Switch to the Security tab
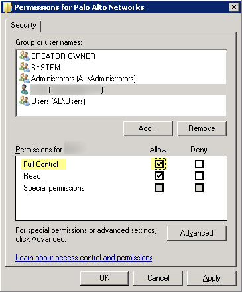 pos(23,25)
